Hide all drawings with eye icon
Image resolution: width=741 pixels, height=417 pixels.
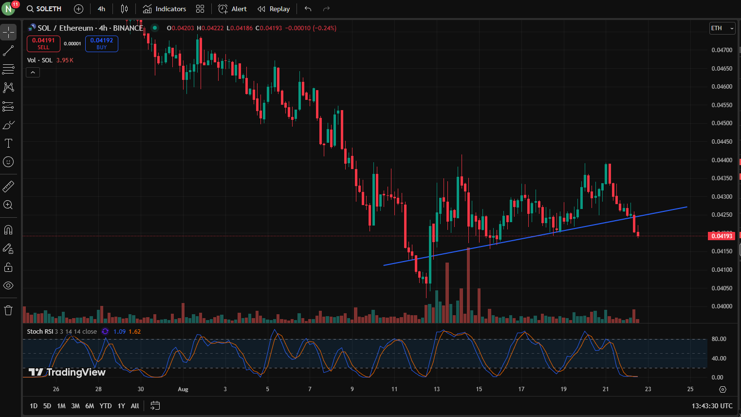click(x=8, y=285)
